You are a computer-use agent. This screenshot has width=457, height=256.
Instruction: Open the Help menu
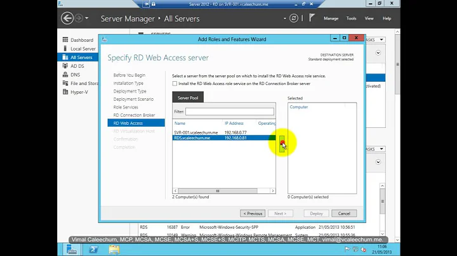tap(387, 18)
